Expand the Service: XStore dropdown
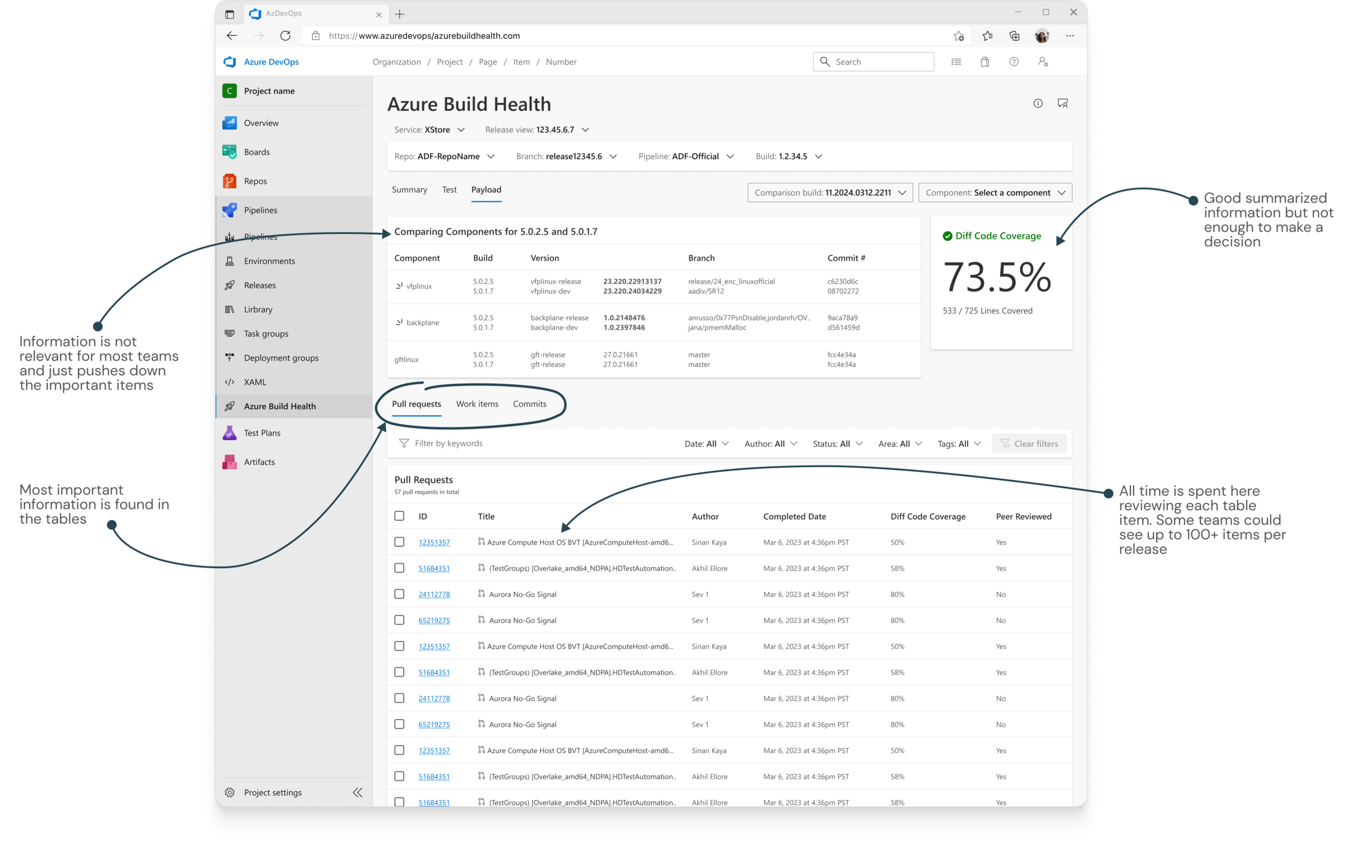Viewport: 1347px width, 843px height. tap(429, 130)
